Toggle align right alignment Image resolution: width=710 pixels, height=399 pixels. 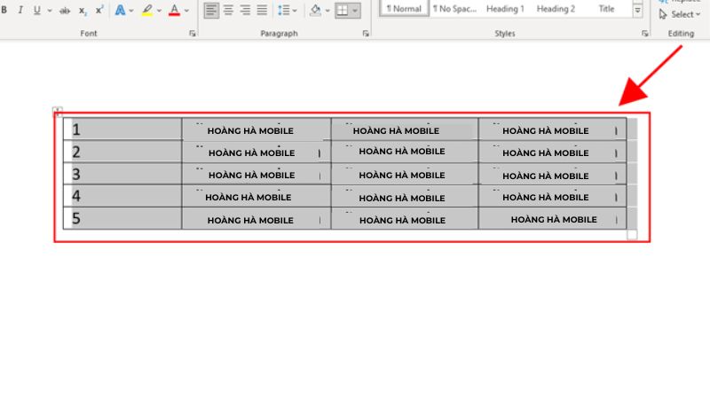point(245,11)
